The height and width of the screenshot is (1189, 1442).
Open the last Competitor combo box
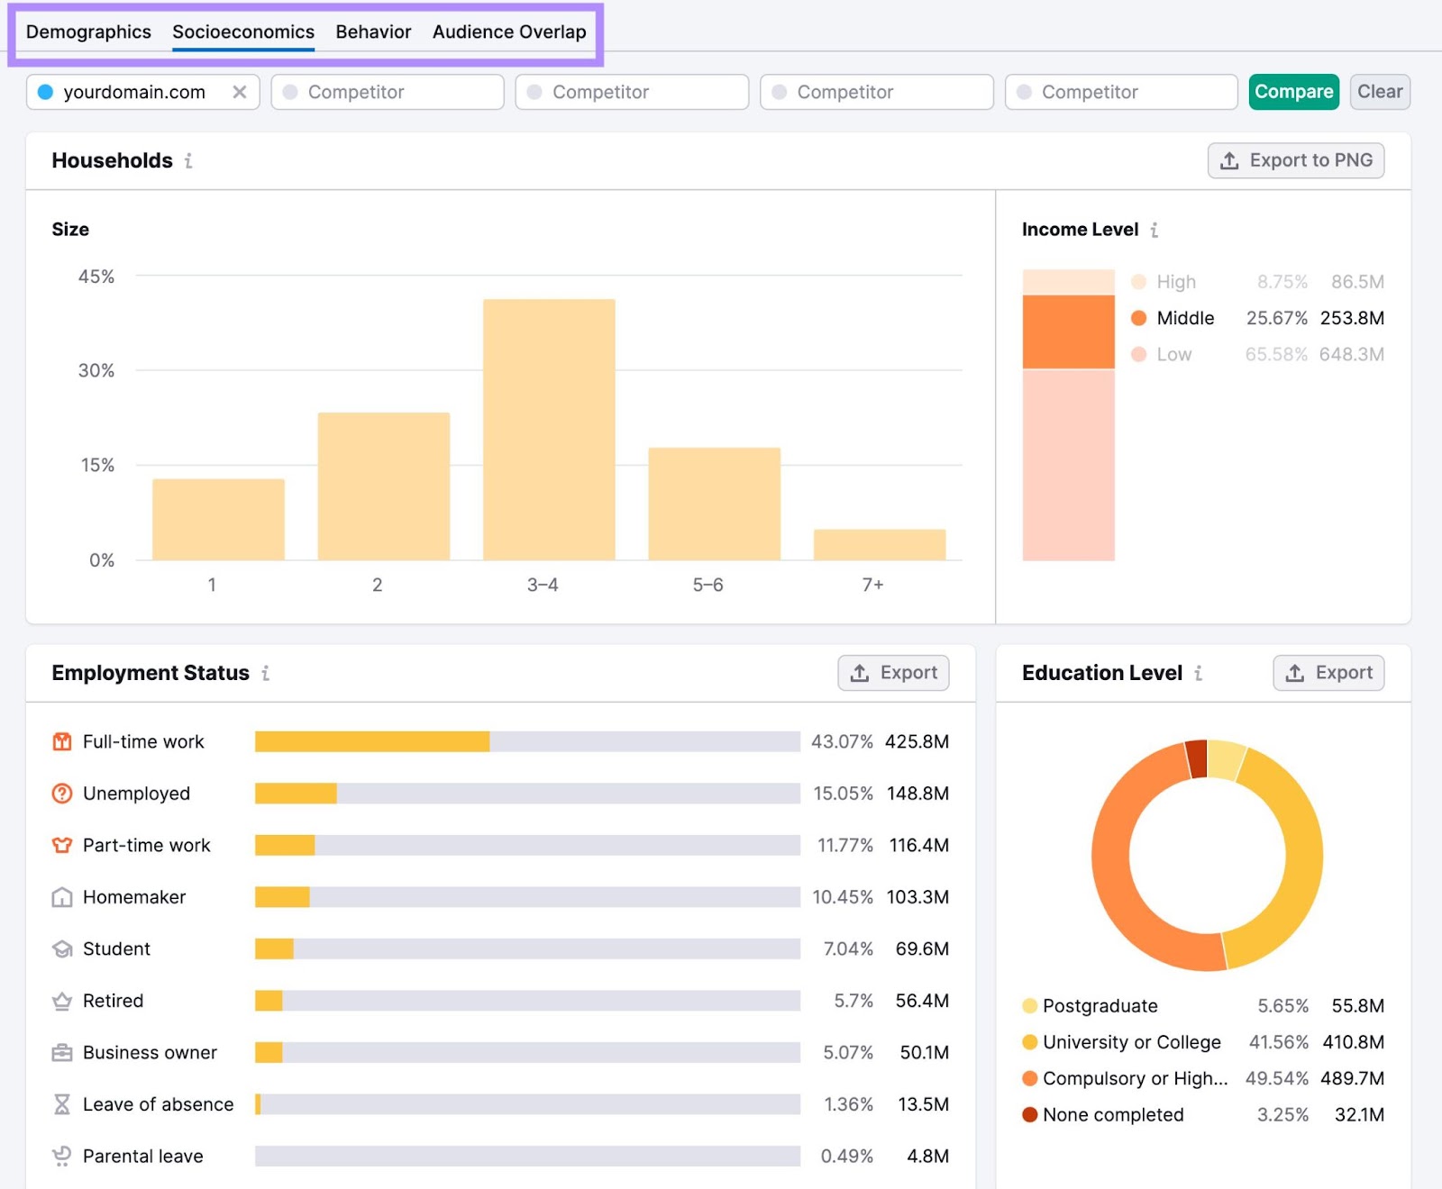pyautogui.click(x=1120, y=91)
